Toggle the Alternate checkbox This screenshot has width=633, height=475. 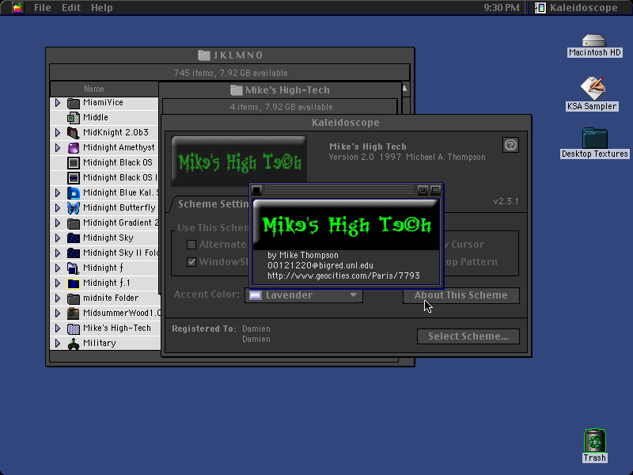(191, 245)
